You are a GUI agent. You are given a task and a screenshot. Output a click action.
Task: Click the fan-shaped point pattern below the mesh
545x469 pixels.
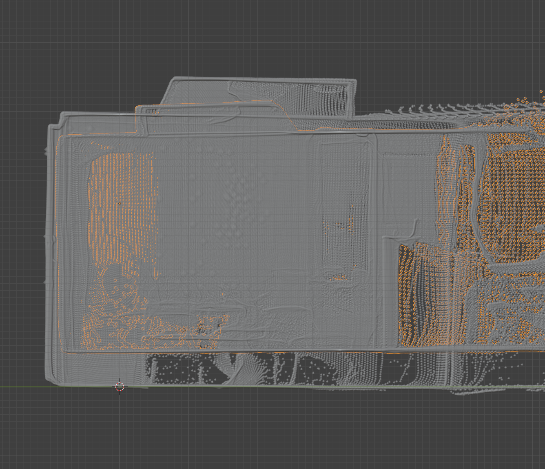[245, 367]
